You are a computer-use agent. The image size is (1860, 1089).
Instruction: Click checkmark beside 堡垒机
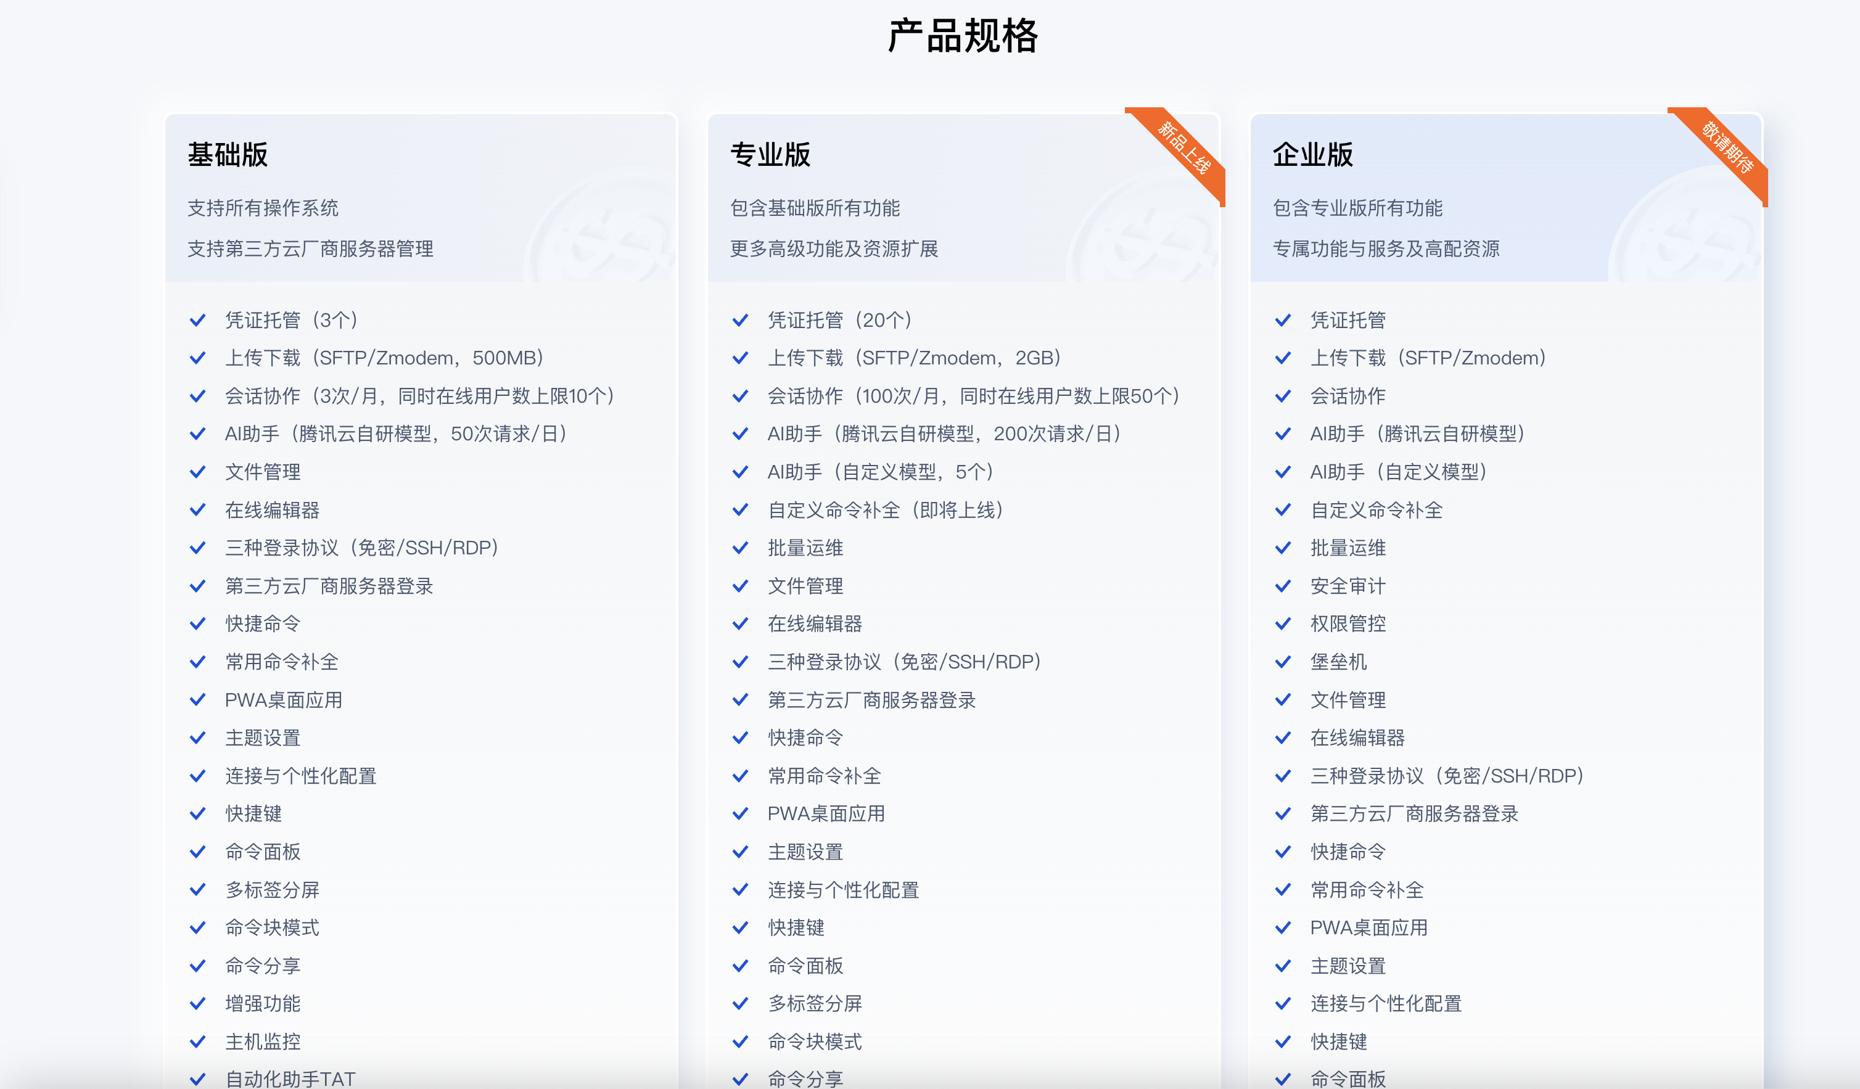tap(1283, 662)
